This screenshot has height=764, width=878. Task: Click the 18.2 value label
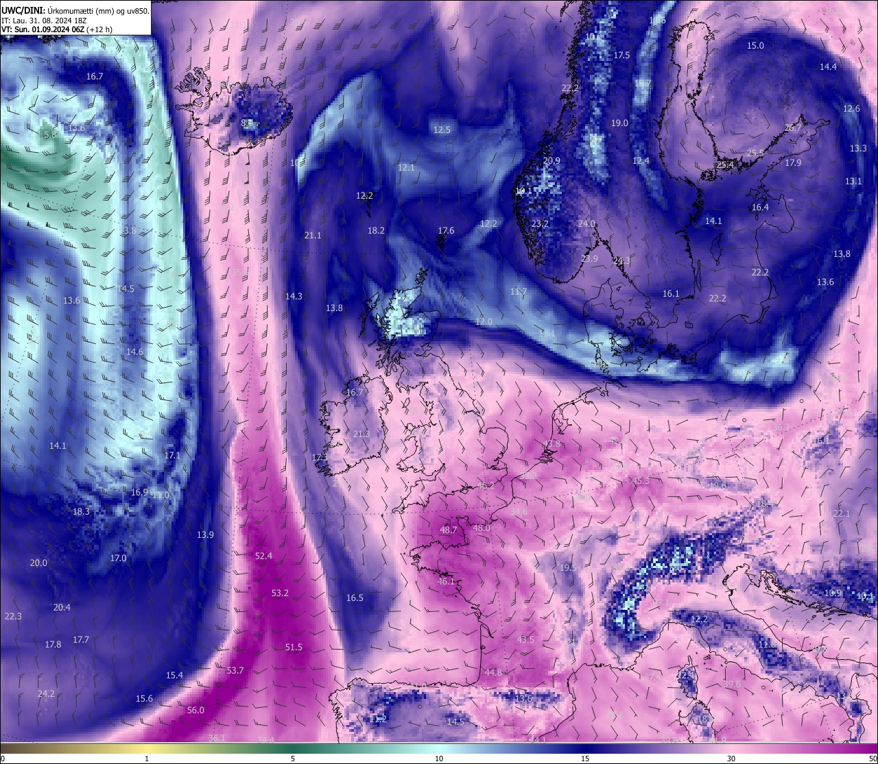click(376, 230)
